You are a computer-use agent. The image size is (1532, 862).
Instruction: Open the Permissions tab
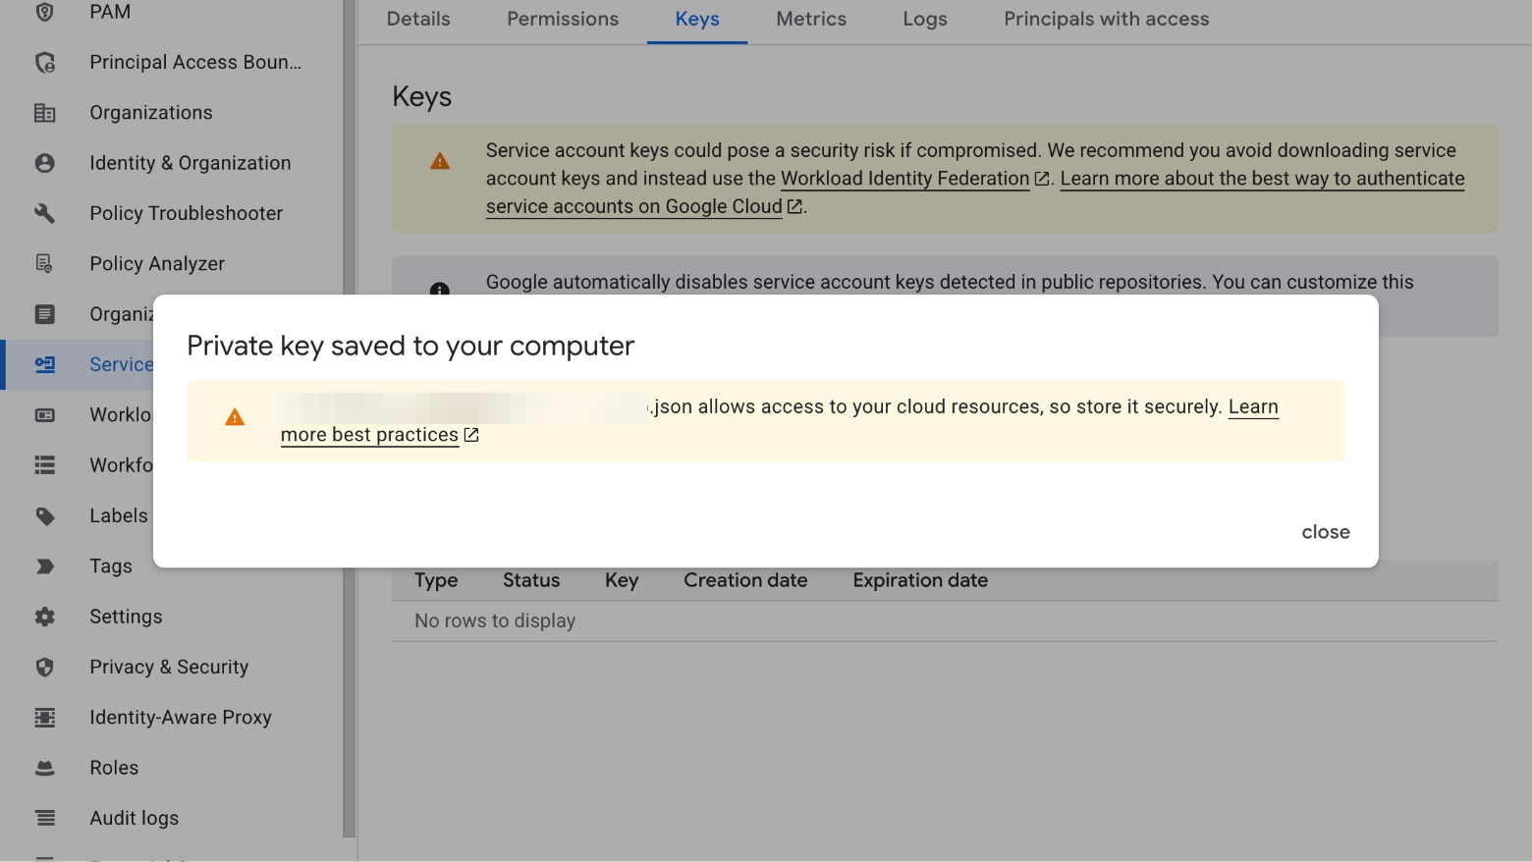pos(562,19)
